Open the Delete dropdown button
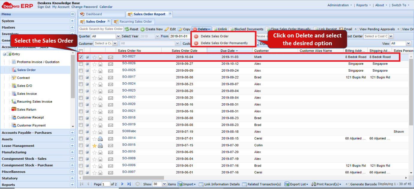The image size is (414, 189). (202, 29)
